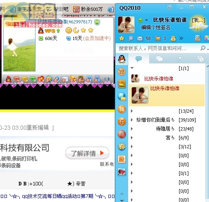Switch to the contacts tab bubble
This screenshot has height=202, width=209.
click(139, 59)
